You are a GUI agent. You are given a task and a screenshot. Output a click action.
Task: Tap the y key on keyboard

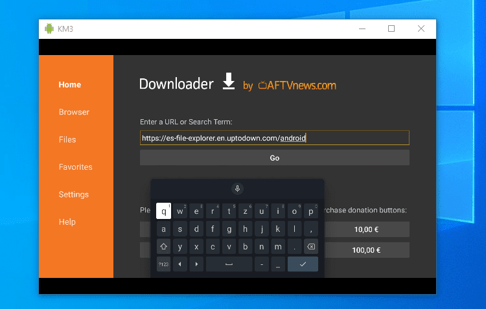180,247
